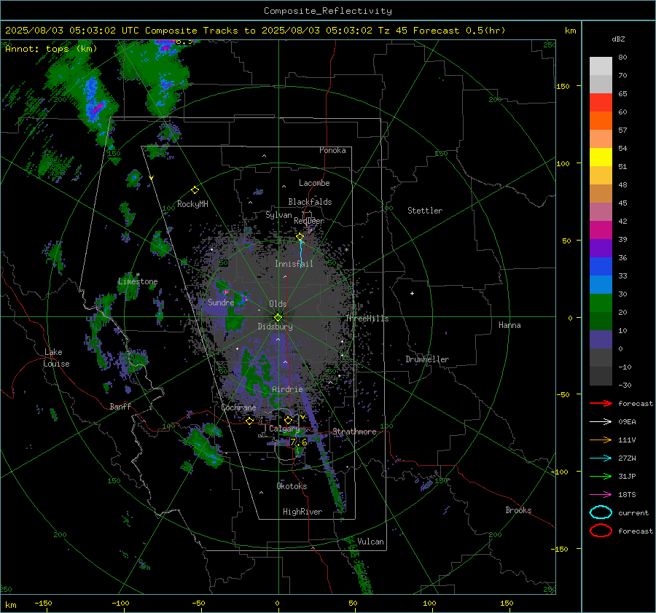Click the Blackfalds city label
This screenshot has height=613, width=656.
coord(310,202)
